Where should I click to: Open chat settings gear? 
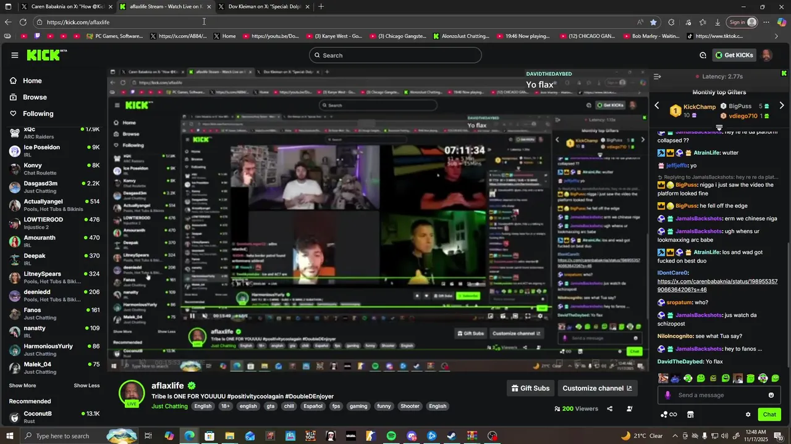tap(748, 414)
